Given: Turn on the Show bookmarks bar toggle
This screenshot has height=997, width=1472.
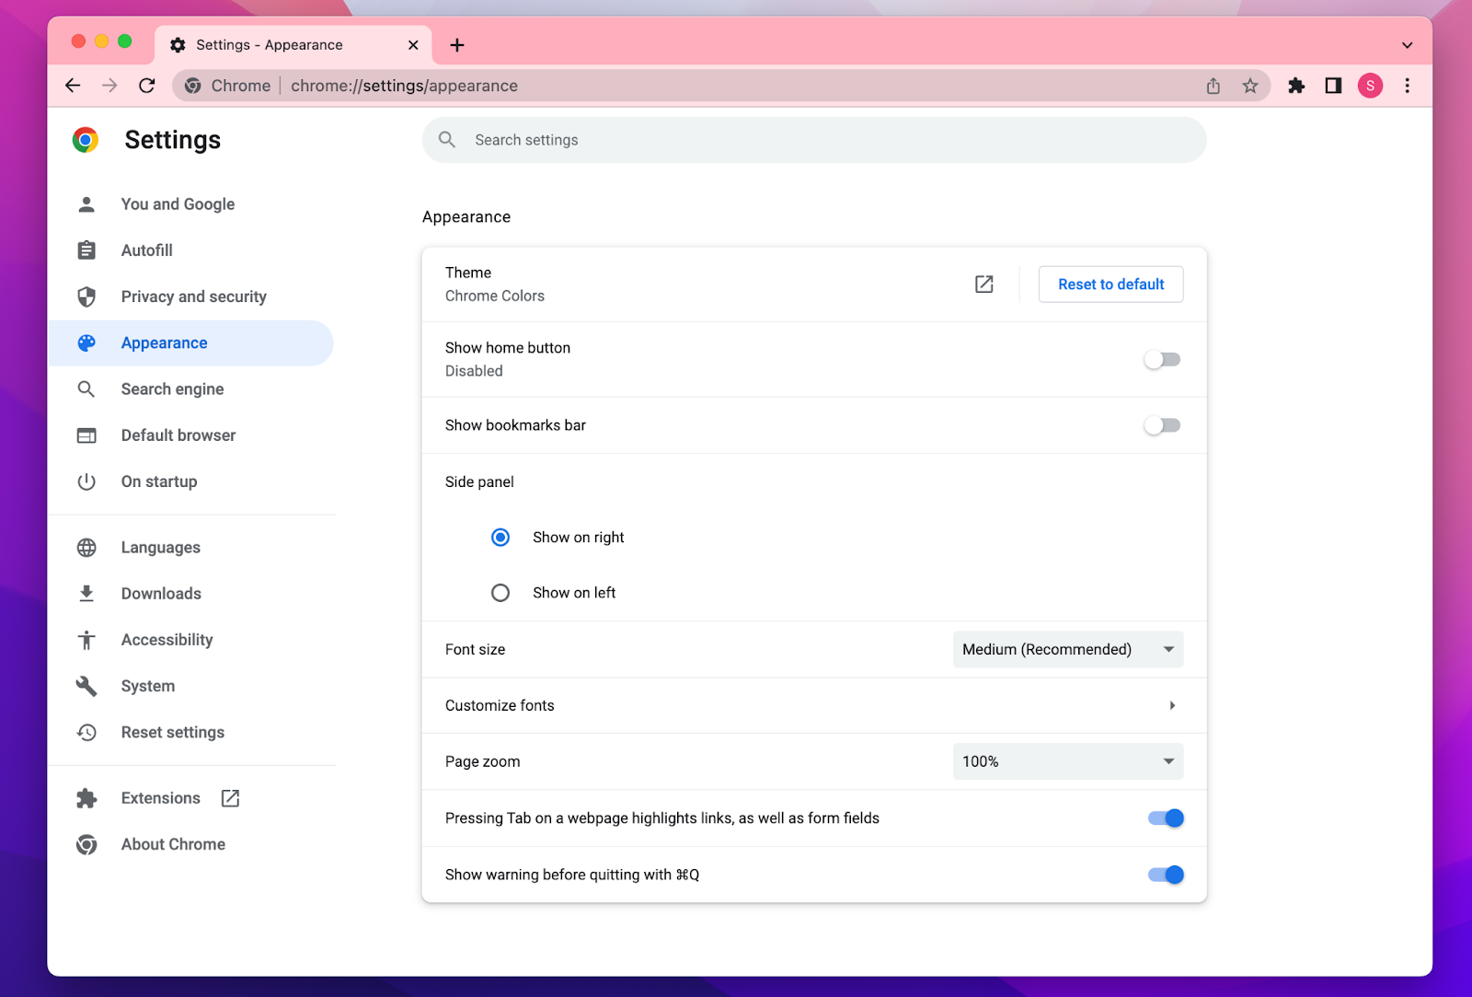Looking at the screenshot, I should pos(1162,424).
